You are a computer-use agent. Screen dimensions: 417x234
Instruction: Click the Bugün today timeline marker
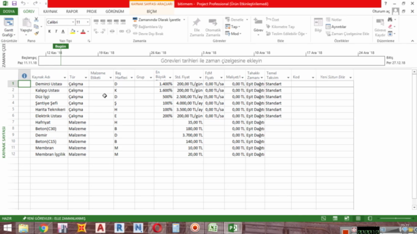pyautogui.click(x=61, y=46)
